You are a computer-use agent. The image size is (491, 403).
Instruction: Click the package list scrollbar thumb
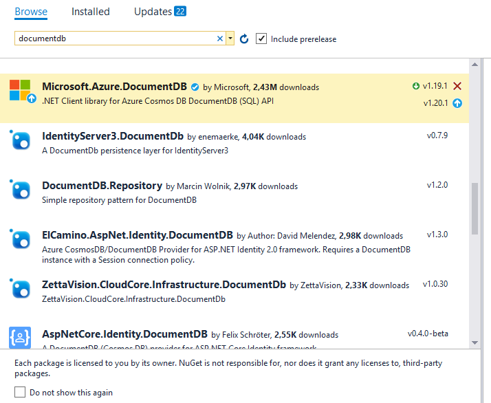(474, 208)
